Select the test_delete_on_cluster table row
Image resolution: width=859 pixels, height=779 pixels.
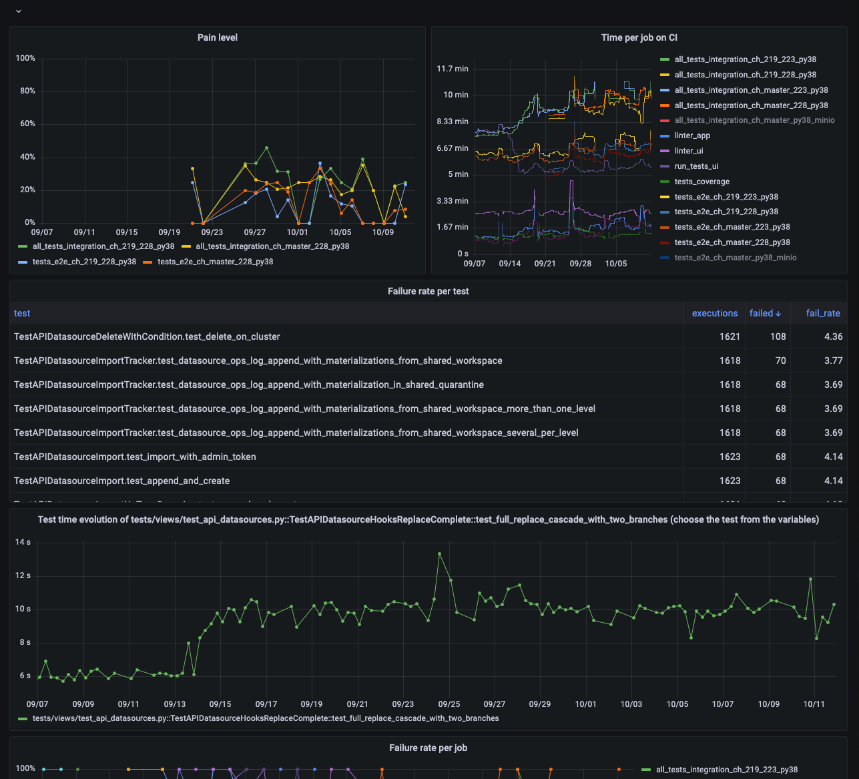click(147, 336)
